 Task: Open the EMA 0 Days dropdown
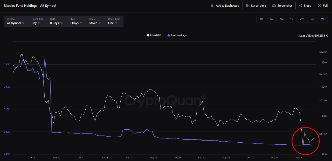76,21
